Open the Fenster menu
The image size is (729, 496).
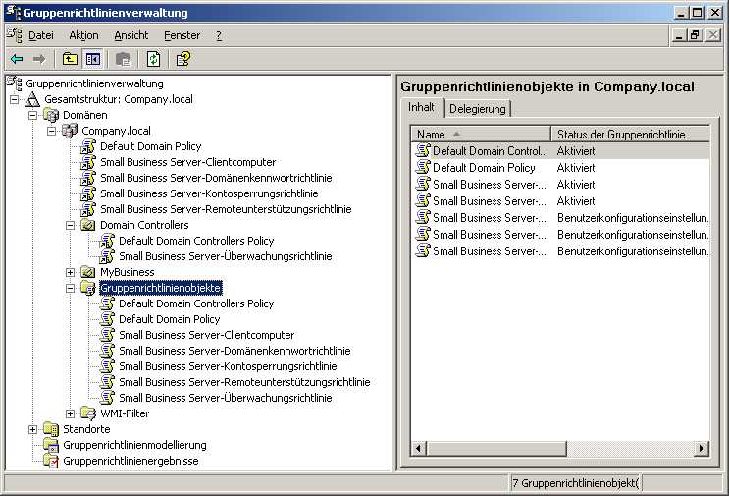coord(182,35)
